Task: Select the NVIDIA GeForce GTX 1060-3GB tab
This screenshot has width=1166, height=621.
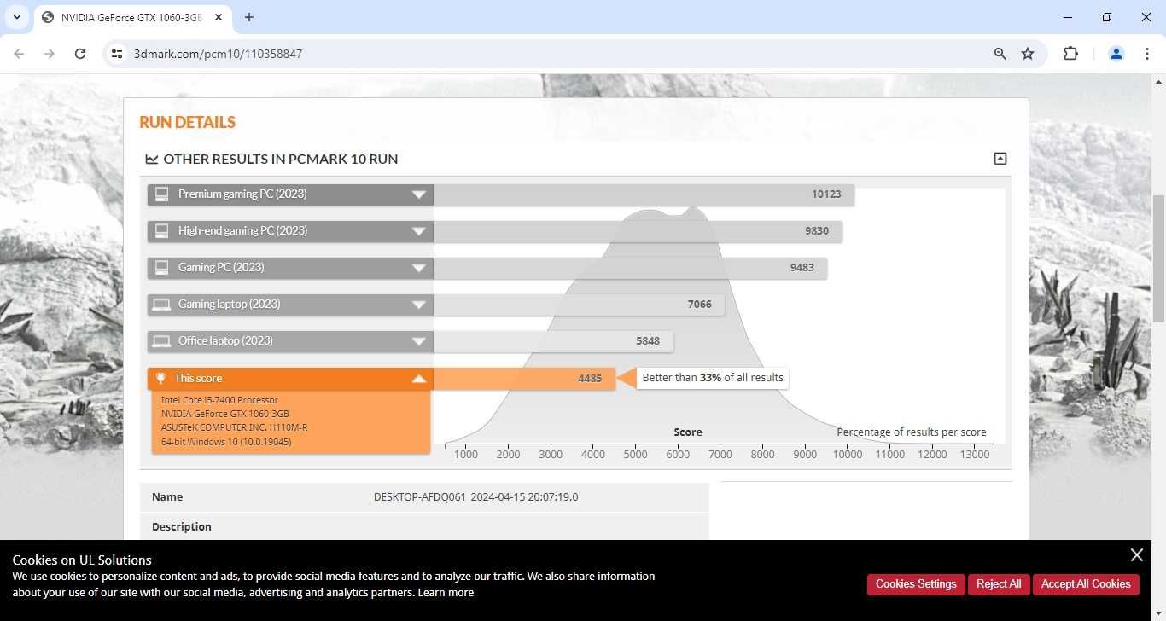Action: coord(132,17)
